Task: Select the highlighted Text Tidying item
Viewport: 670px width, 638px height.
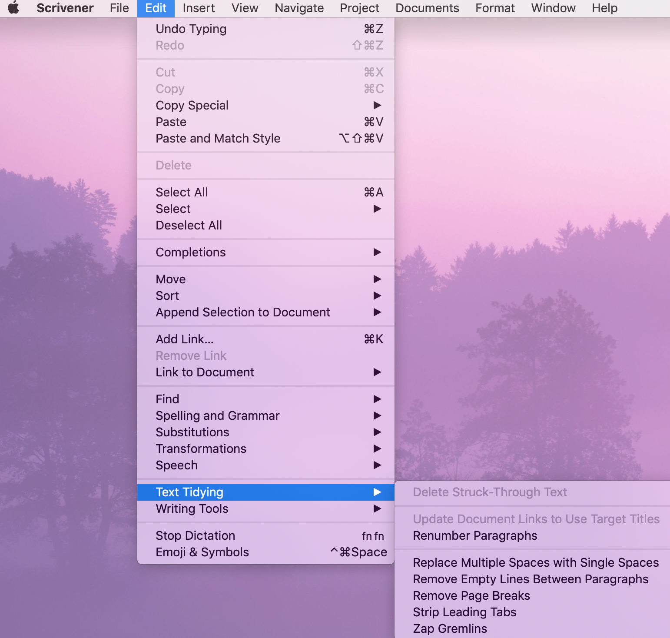Action: [266, 492]
